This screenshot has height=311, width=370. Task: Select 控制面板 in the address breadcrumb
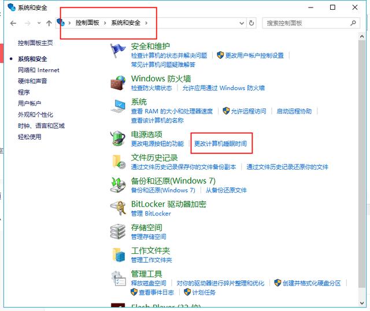(x=87, y=23)
